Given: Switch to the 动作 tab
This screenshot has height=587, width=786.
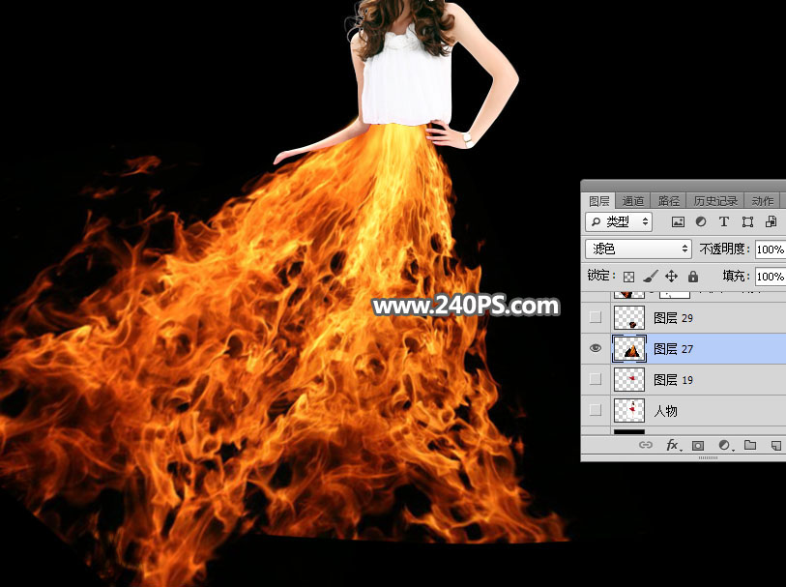Looking at the screenshot, I should pos(763,201).
